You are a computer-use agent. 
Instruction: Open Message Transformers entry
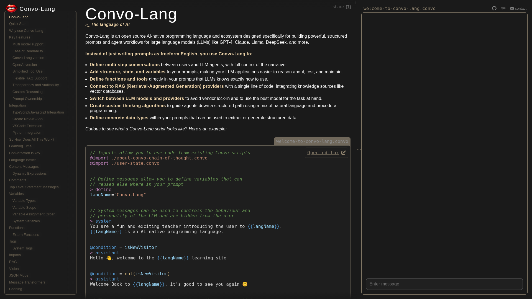click(27, 282)
